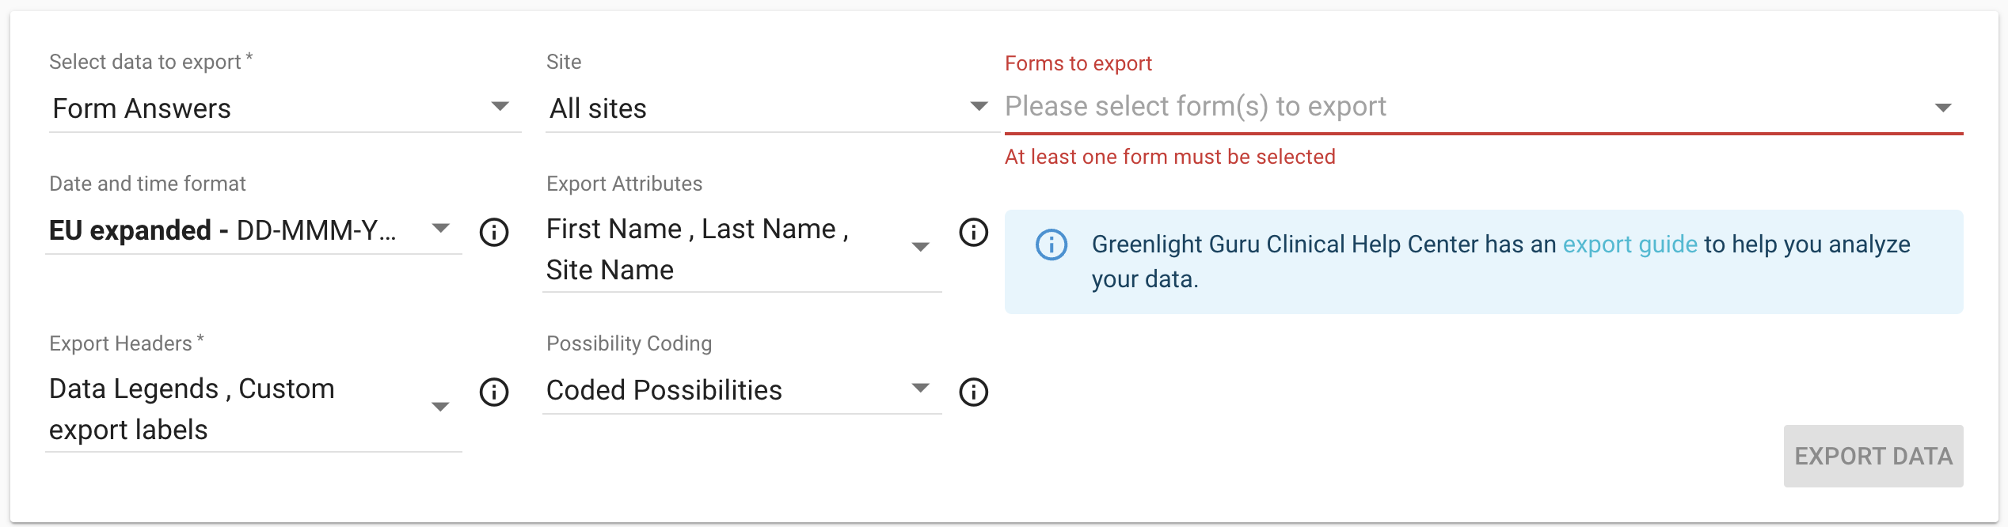Click info icon beside Date and time format
2008x527 pixels.
click(x=494, y=232)
